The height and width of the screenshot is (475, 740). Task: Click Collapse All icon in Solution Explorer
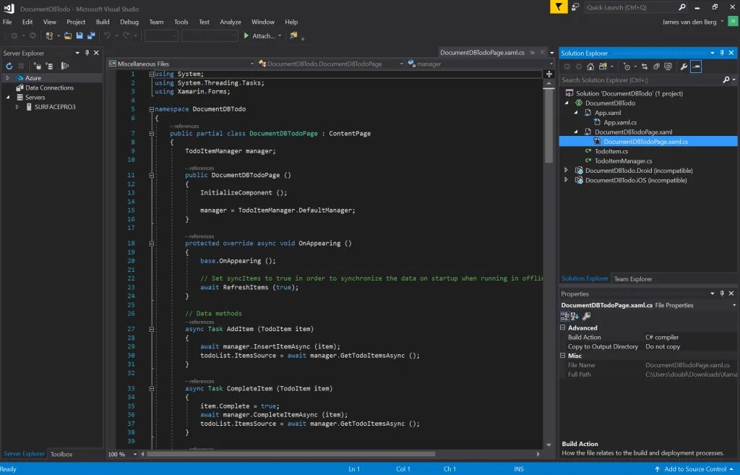(x=656, y=67)
